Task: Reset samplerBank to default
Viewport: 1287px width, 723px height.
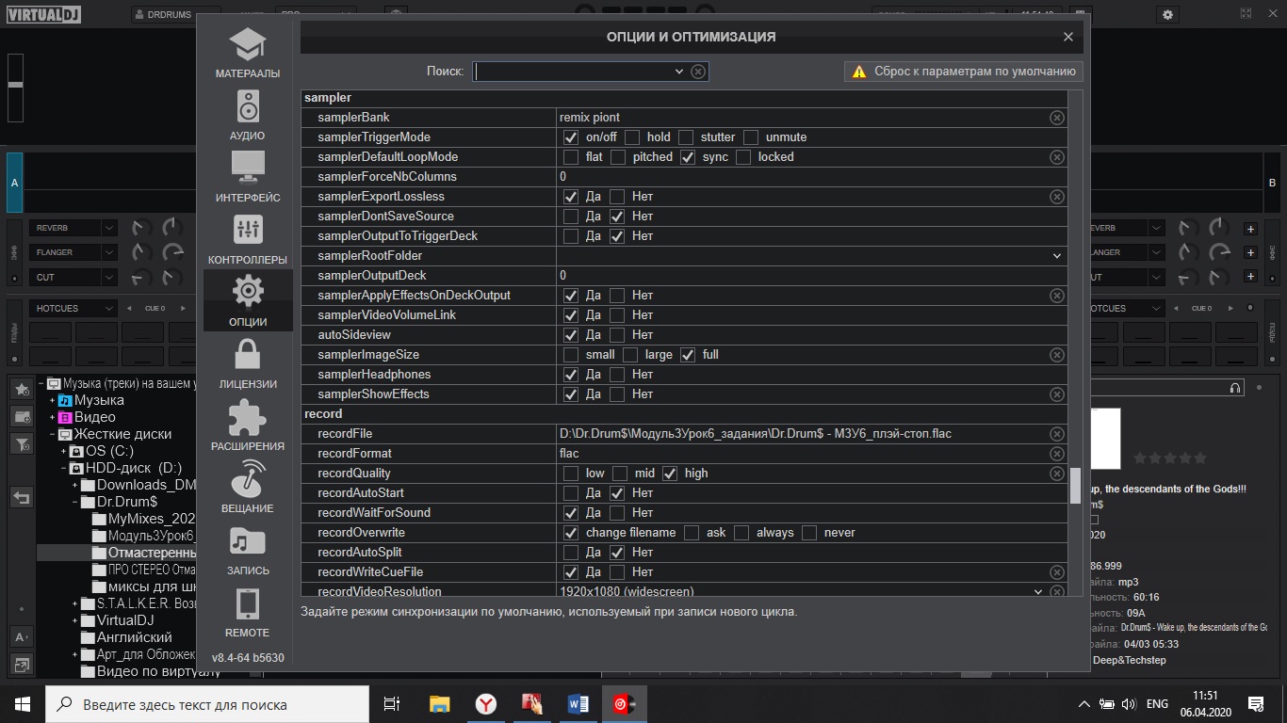Action: (1057, 118)
